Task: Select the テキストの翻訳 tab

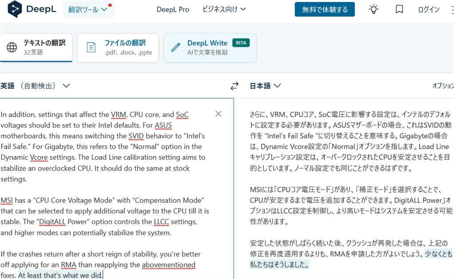Action: click(x=36, y=47)
